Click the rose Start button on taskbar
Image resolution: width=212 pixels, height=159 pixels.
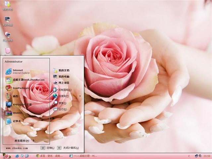7,156
